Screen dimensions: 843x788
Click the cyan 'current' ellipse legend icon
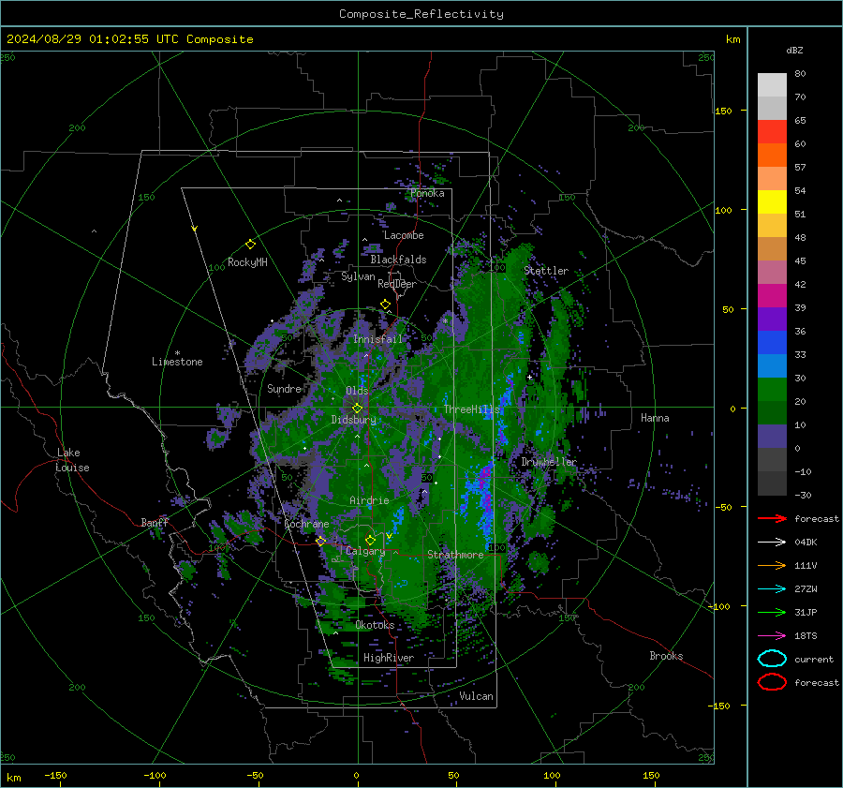(772, 659)
